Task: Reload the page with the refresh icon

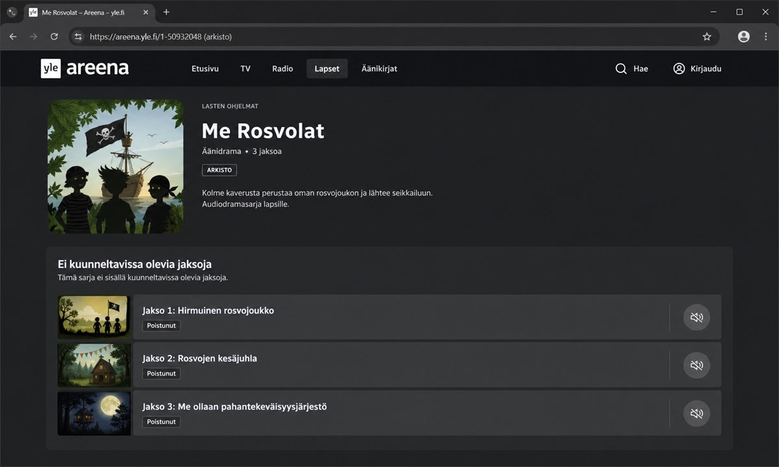Action: [x=55, y=36]
